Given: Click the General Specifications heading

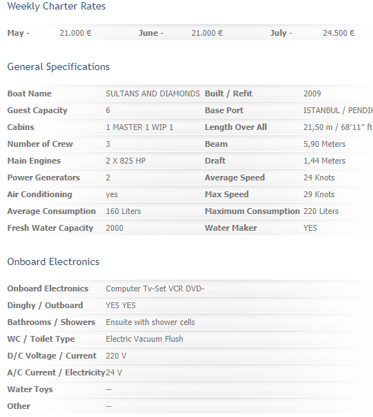Looking at the screenshot, I should [58, 66].
